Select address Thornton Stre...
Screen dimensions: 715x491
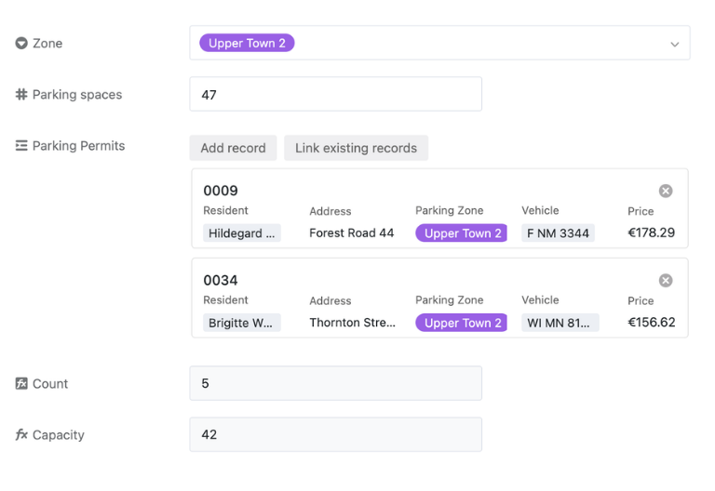click(x=353, y=323)
